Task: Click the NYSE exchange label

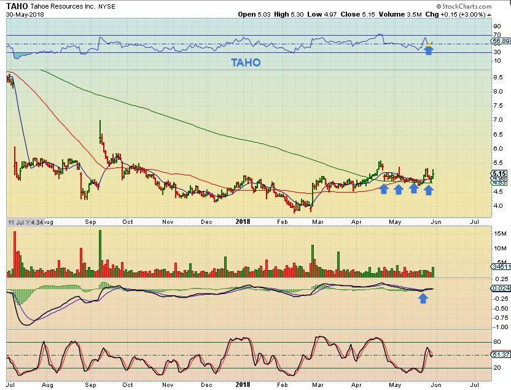Action: click(x=107, y=7)
